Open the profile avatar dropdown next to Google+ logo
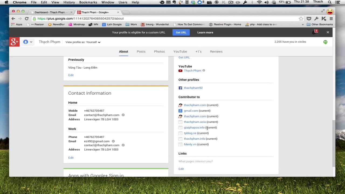Viewport: 345px width, 194px height. pos(28,42)
